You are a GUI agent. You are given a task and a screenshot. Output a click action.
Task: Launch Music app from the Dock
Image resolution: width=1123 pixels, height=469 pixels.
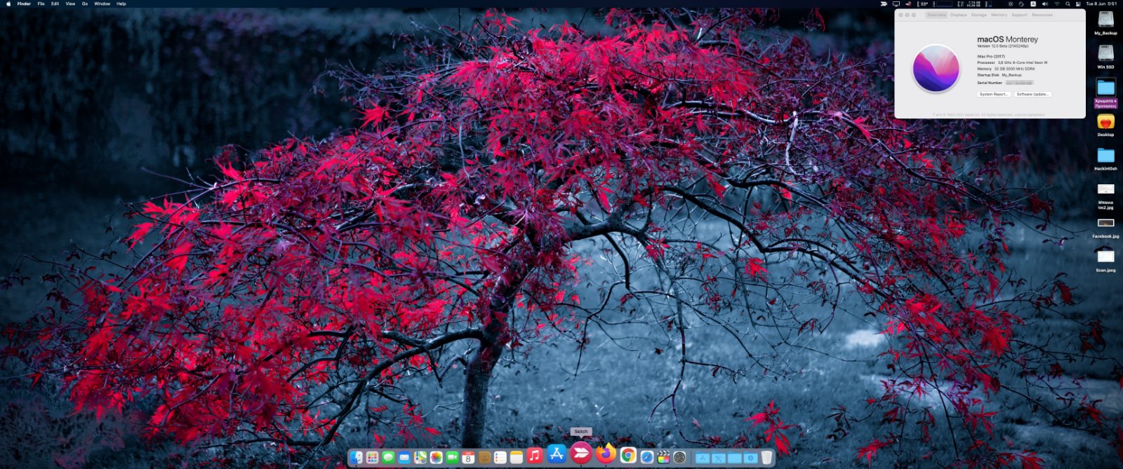(x=534, y=456)
